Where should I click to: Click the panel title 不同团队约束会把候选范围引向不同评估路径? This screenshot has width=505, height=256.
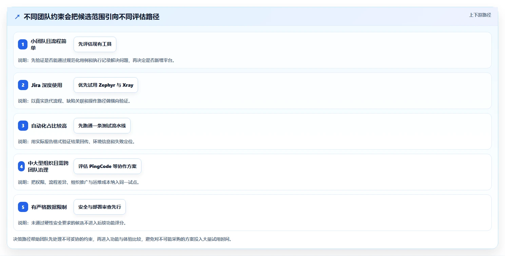tap(92, 17)
